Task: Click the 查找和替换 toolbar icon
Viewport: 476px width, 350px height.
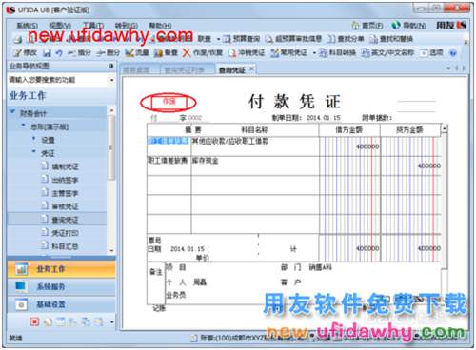Action: point(373,39)
